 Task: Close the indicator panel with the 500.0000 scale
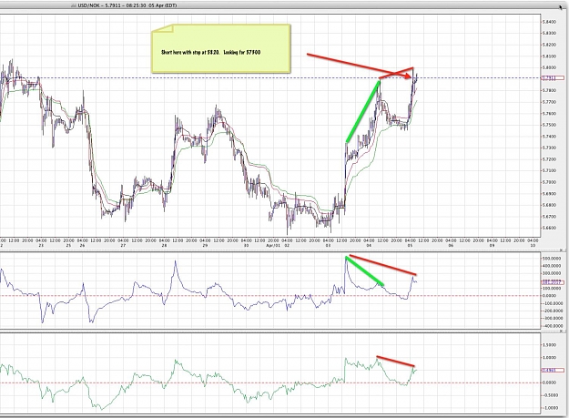point(562,250)
